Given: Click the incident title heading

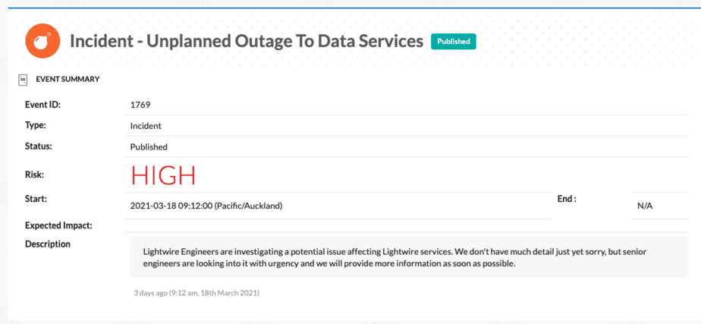Looking at the screenshot, I should (247, 42).
